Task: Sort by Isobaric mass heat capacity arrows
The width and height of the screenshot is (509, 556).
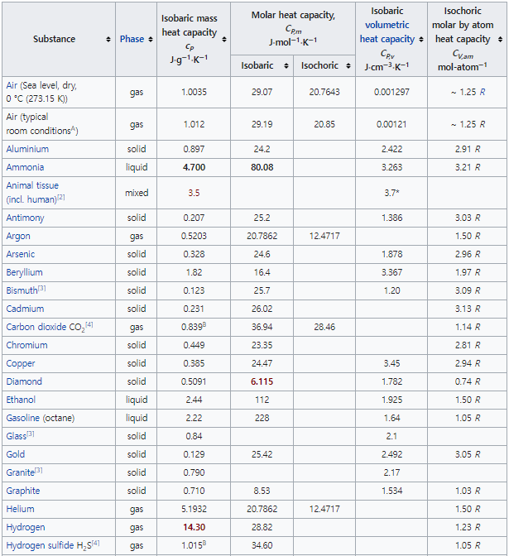Action: click(x=224, y=40)
